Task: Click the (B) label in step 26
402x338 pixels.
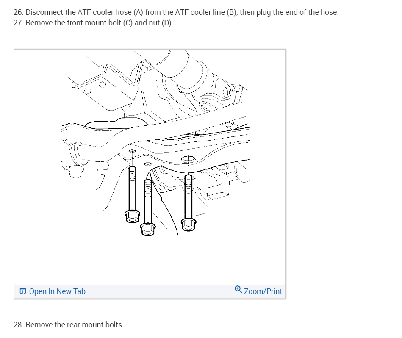Action: [x=232, y=12]
